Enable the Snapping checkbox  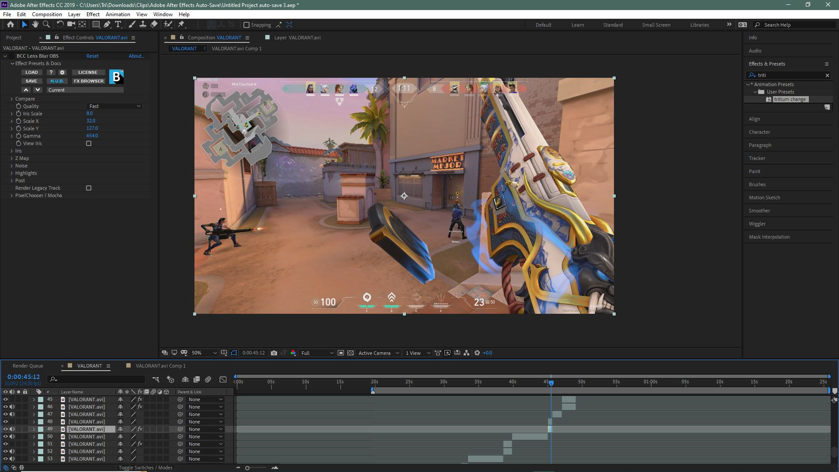tap(246, 25)
